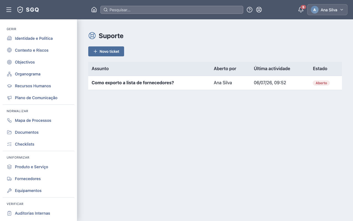The height and width of the screenshot is (221, 353).
Task: Click the Aberto status badge
Action: tap(321, 83)
